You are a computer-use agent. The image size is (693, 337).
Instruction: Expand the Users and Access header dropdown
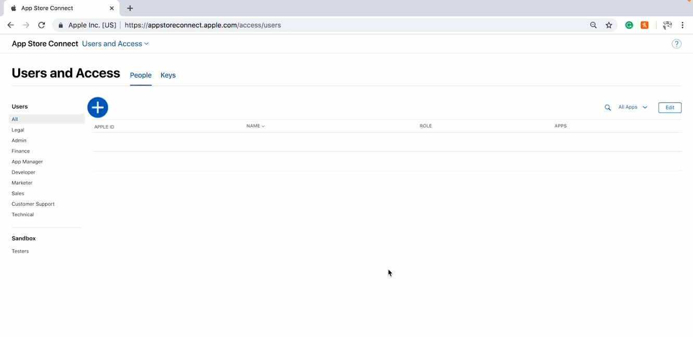(115, 44)
